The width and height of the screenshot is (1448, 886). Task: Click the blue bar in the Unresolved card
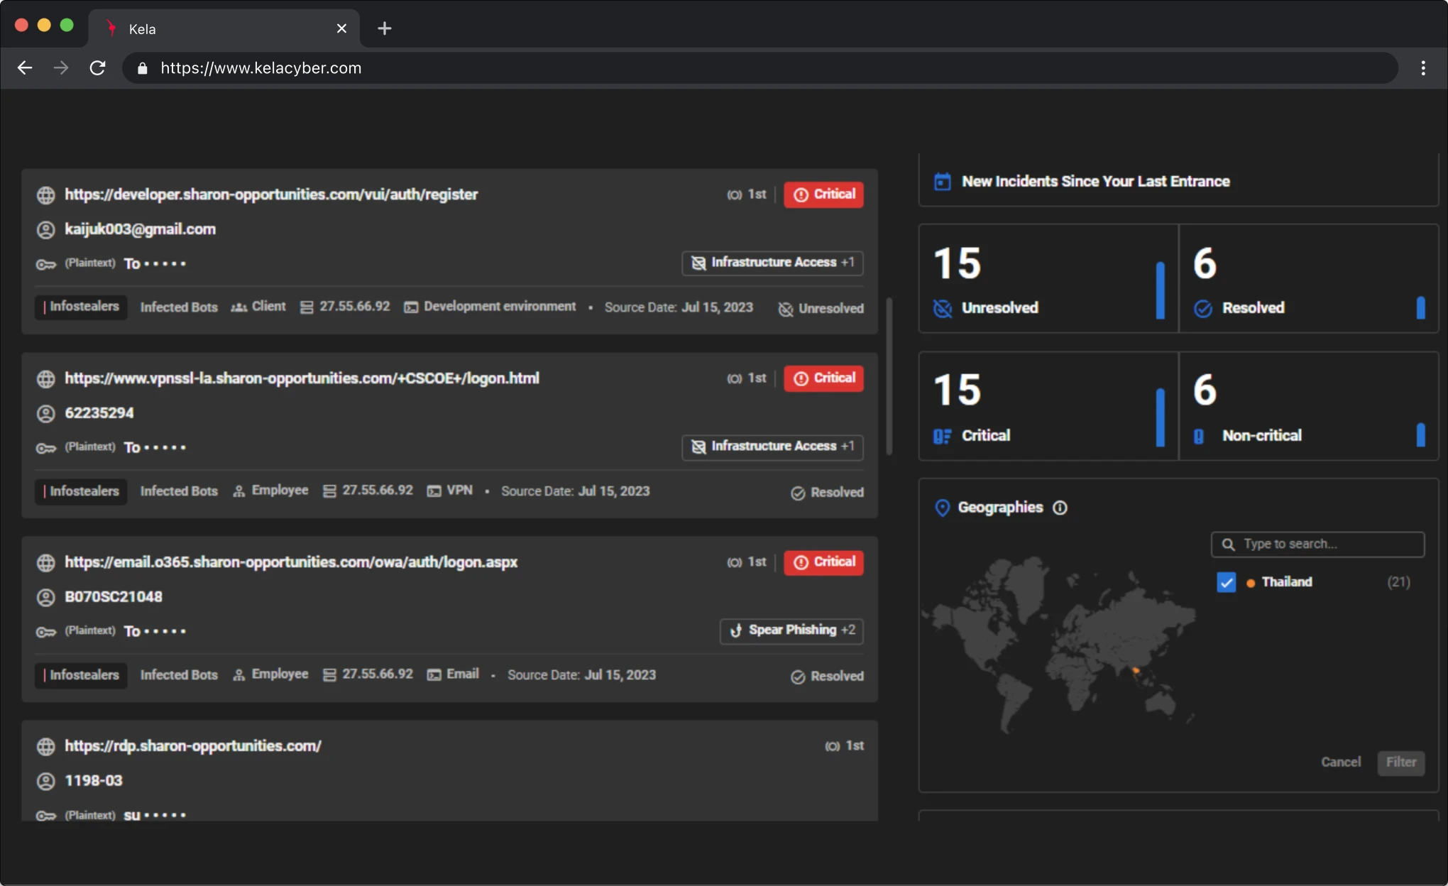(1161, 290)
